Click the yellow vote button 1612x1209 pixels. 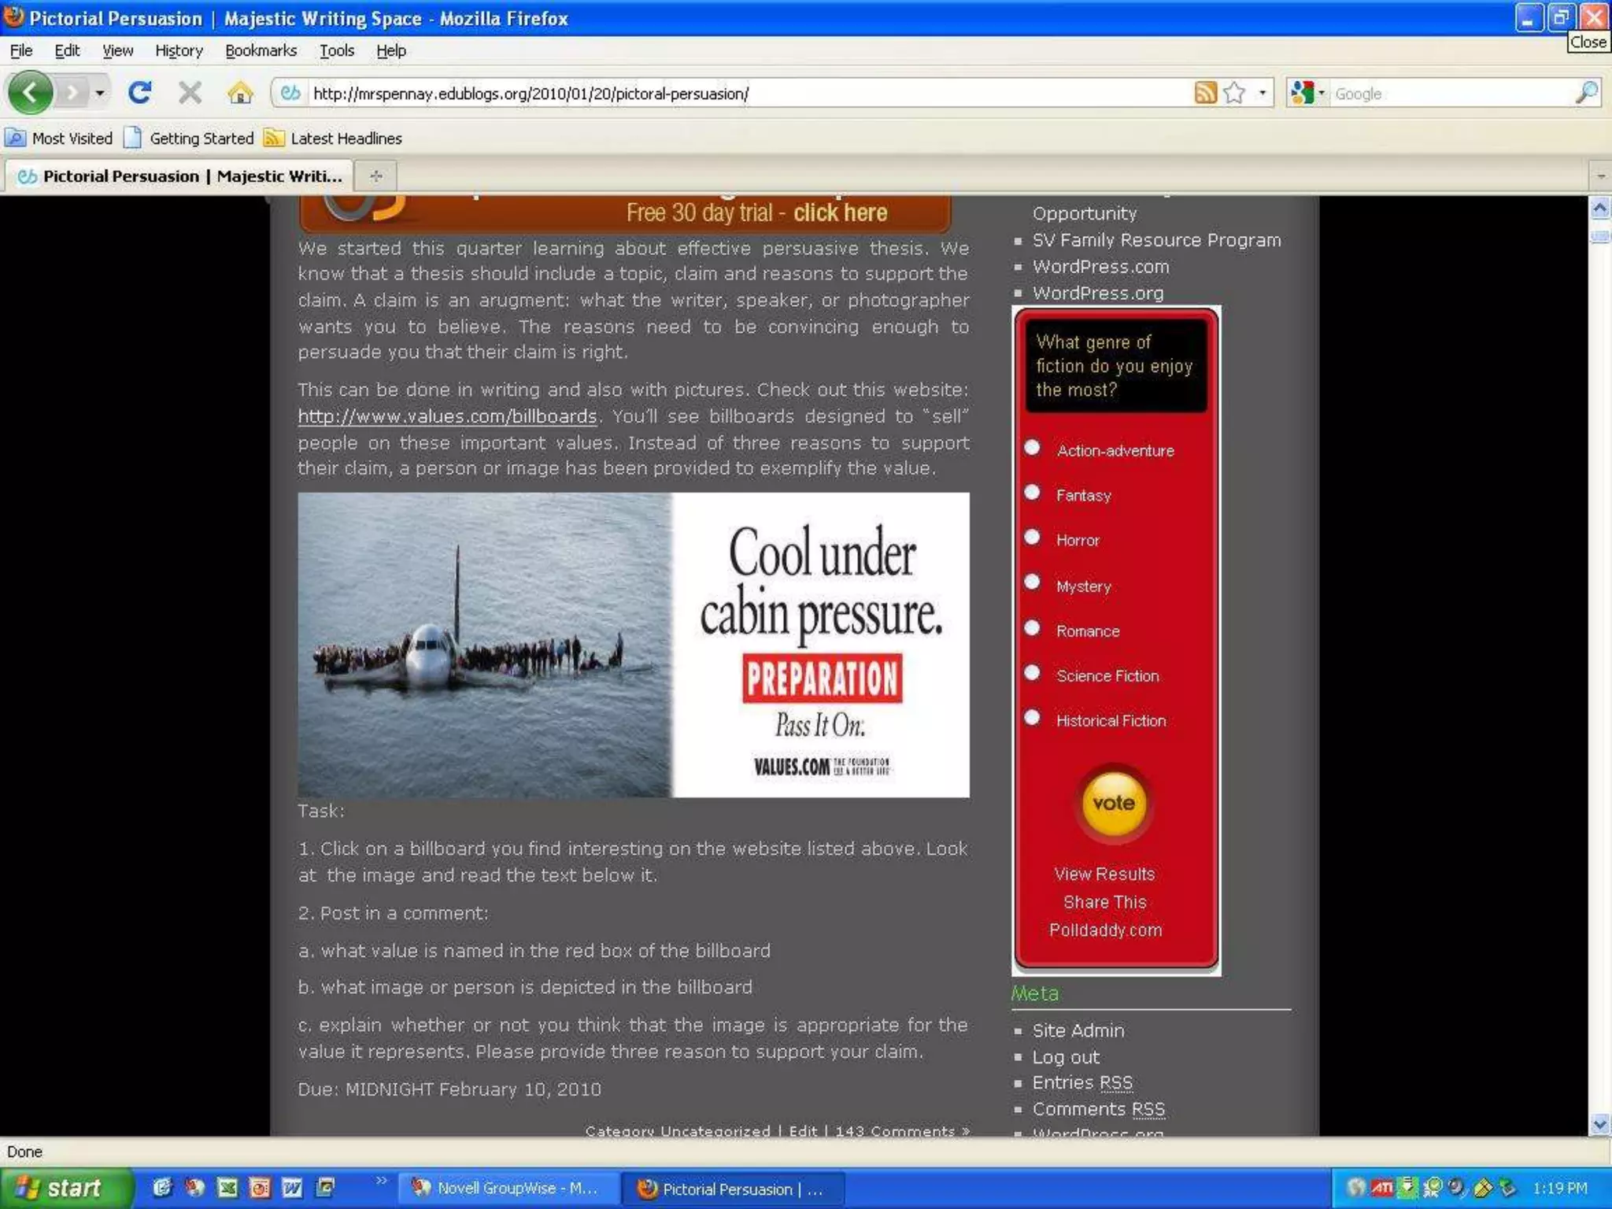pos(1113,804)
